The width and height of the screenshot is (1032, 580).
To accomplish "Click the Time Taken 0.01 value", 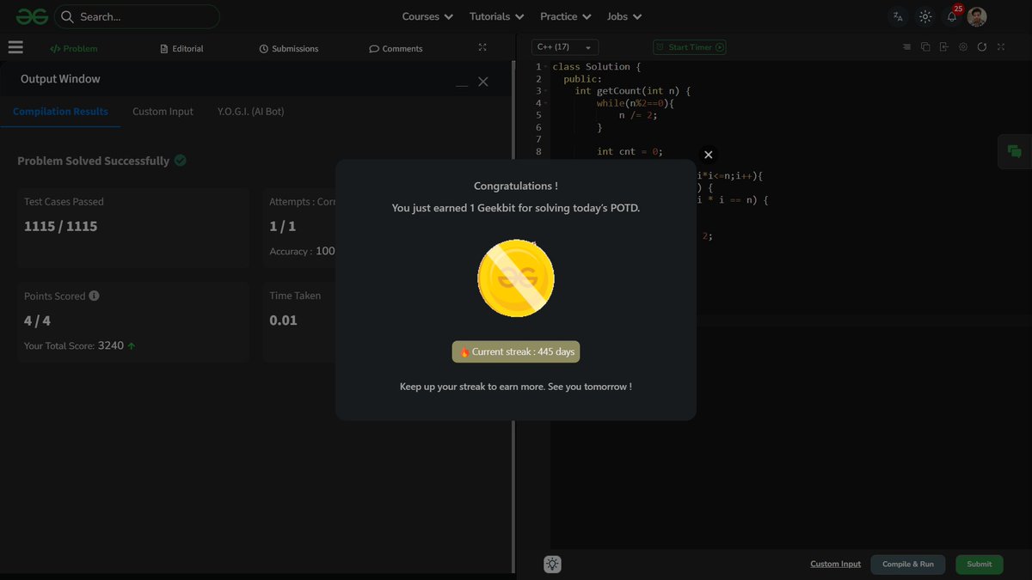I will (x=284, y=321).
